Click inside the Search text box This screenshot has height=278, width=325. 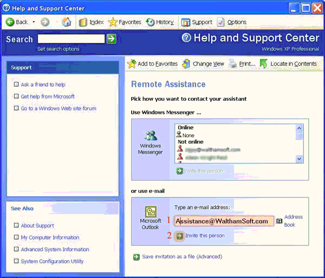71,39
